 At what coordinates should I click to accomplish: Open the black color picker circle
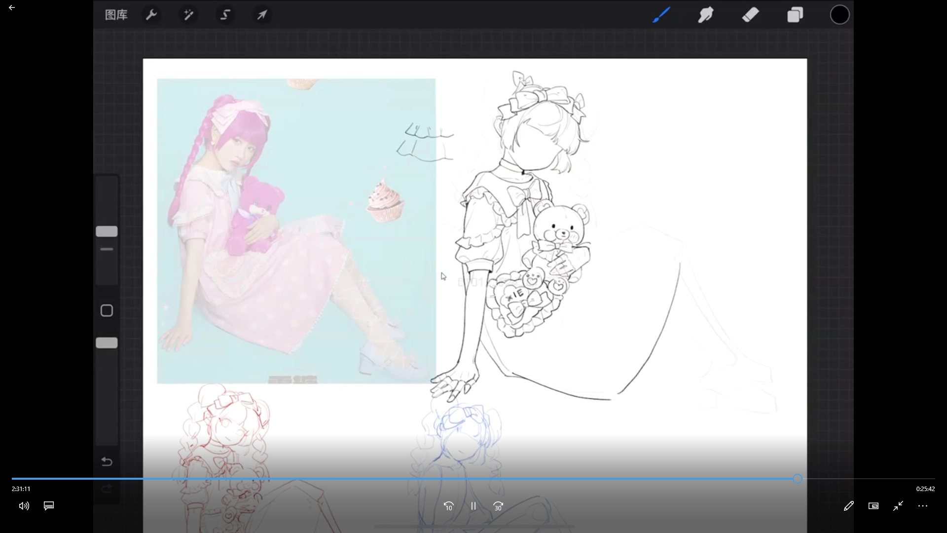[x=839, y=15]
